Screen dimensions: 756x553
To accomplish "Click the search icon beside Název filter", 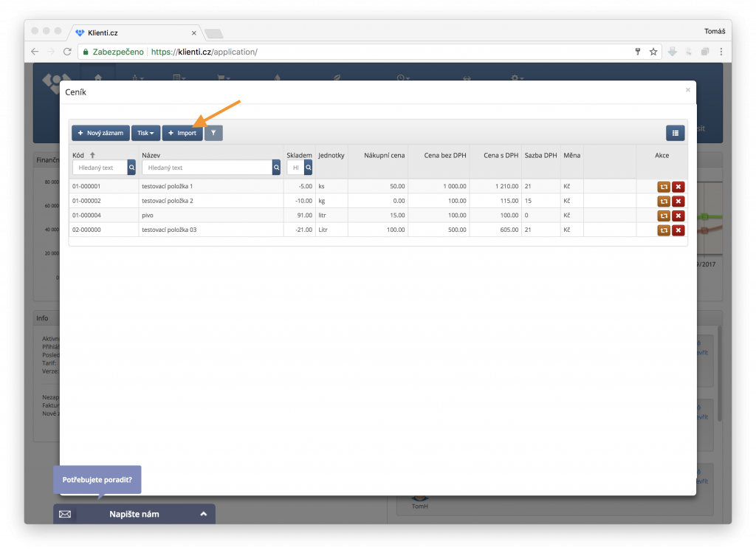I will pos(276,168).
